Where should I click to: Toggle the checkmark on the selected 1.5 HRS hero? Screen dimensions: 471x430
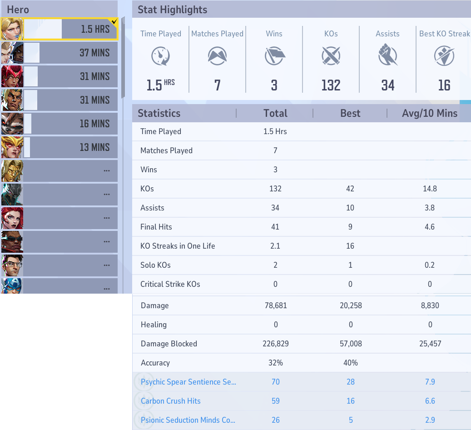pos(114,21)
